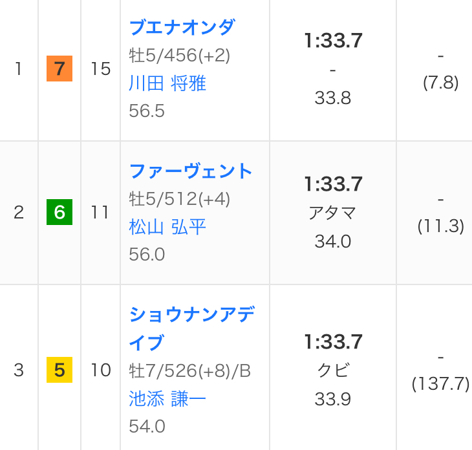Click the 34.0 last-furlong time

[x=332, y=241]
